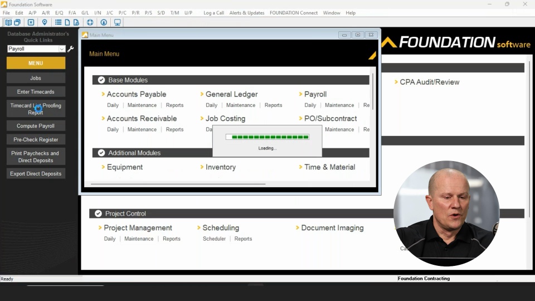Viewport: 535px width, 301px height.
Task: Open the FOUNDATION Connect menu
Action: [x=294, y=13]
